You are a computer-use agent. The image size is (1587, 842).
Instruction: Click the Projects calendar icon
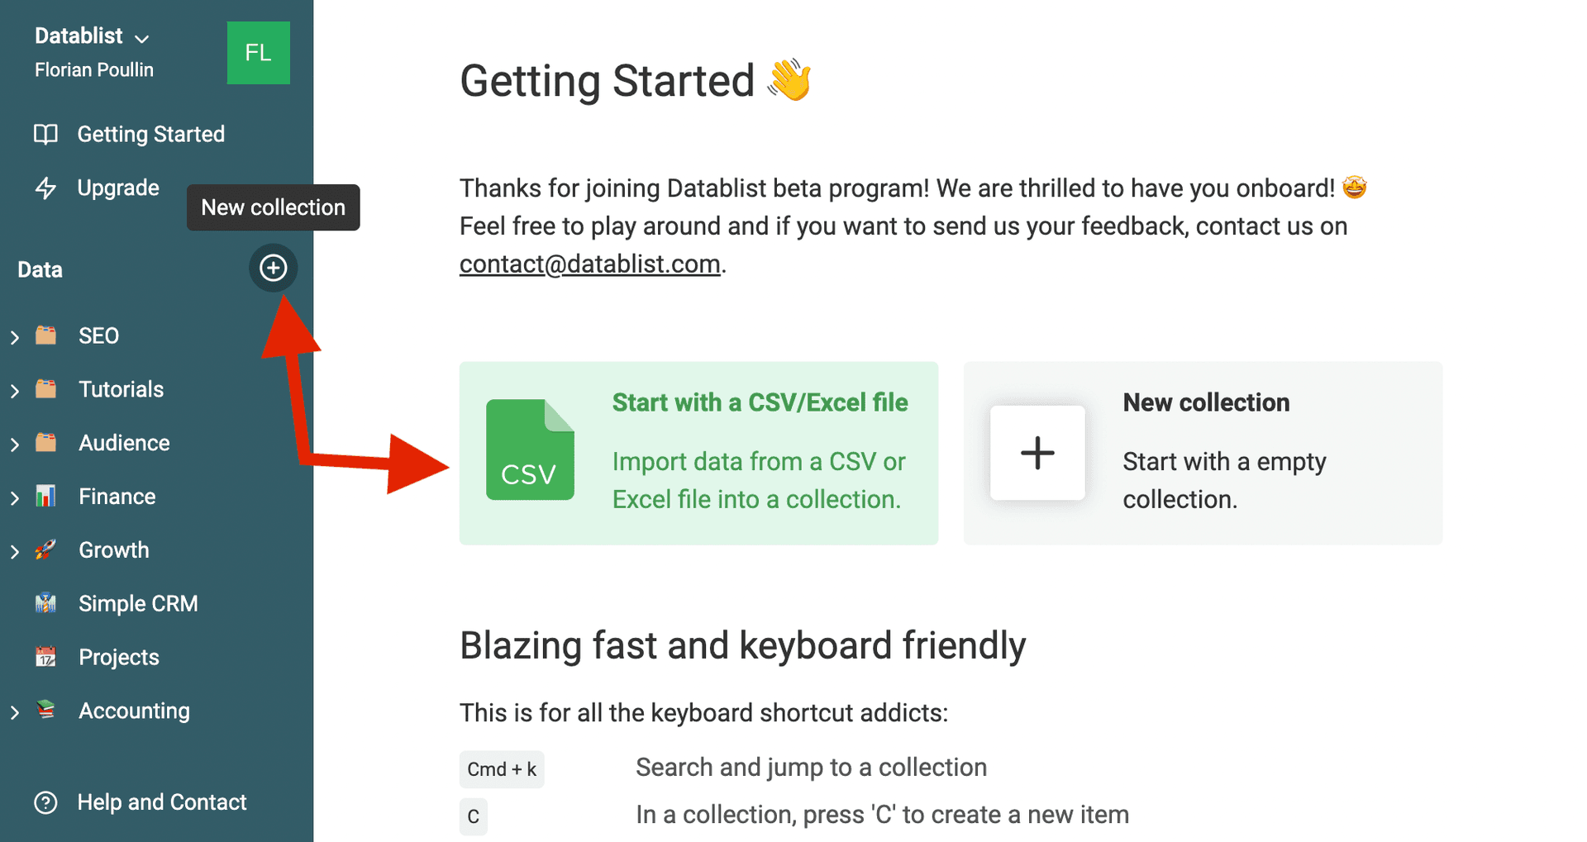tap(45, 657)
